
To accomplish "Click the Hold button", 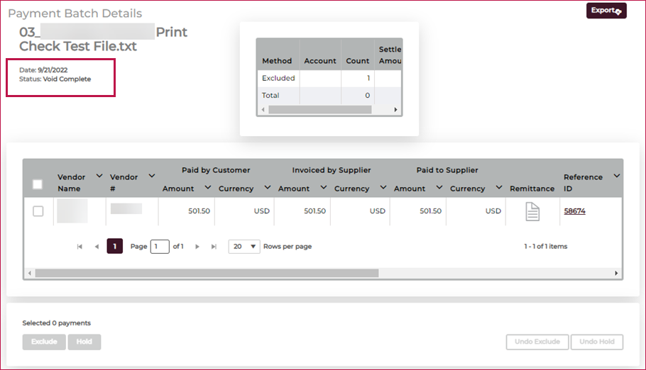I will pyautogui.click(x=84, y=342).
